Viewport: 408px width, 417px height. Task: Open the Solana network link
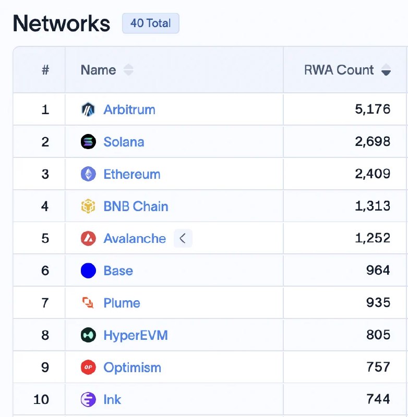[124, 142]
